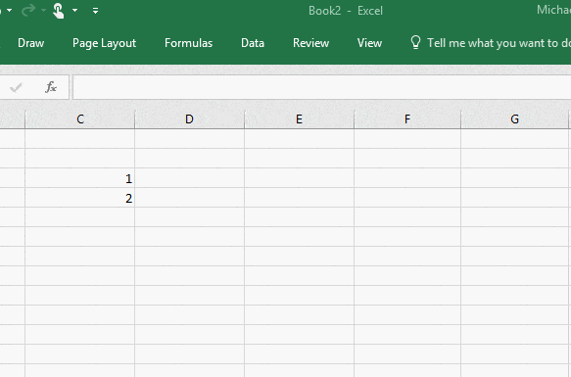Click the Tell me lightbulb icon

(415, 43)
